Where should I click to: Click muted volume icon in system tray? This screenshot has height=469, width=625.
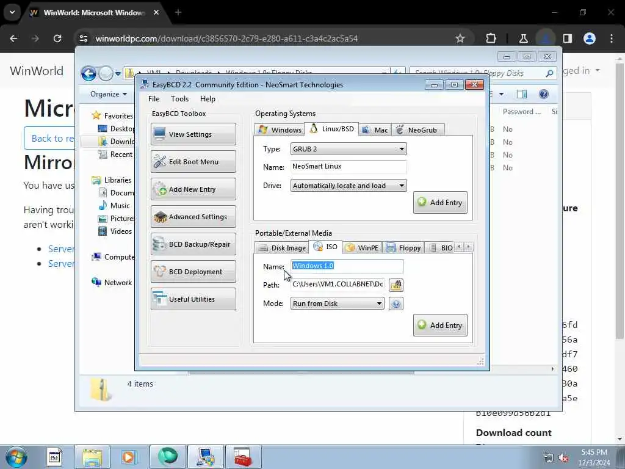click(563, 458)
